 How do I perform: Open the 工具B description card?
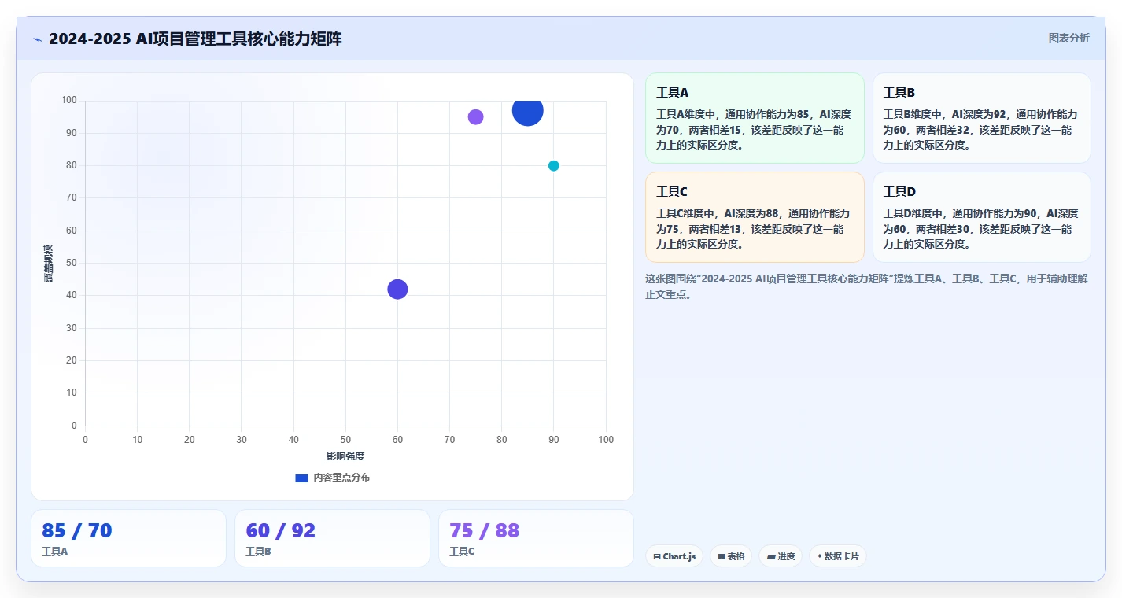point(982,118)
